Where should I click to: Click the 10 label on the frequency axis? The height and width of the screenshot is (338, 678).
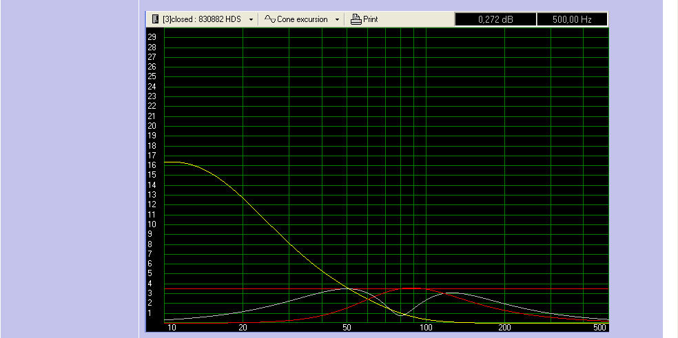click(172, 328)
